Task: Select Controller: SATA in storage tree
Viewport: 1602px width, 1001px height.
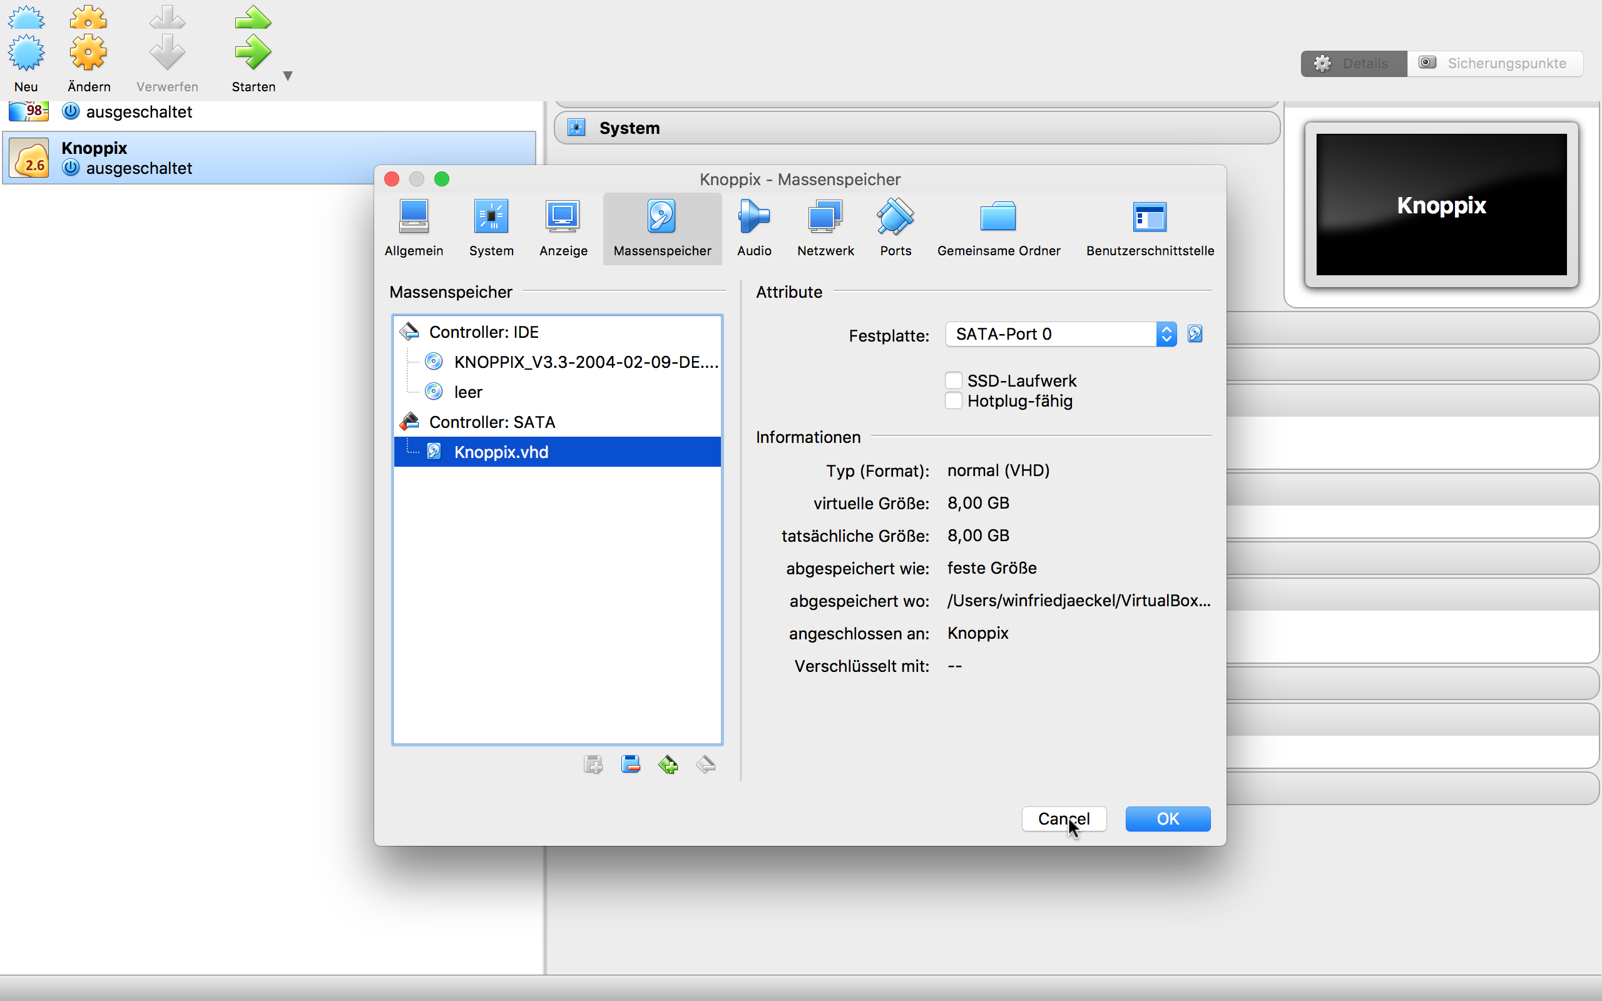Action: point(558,422)
